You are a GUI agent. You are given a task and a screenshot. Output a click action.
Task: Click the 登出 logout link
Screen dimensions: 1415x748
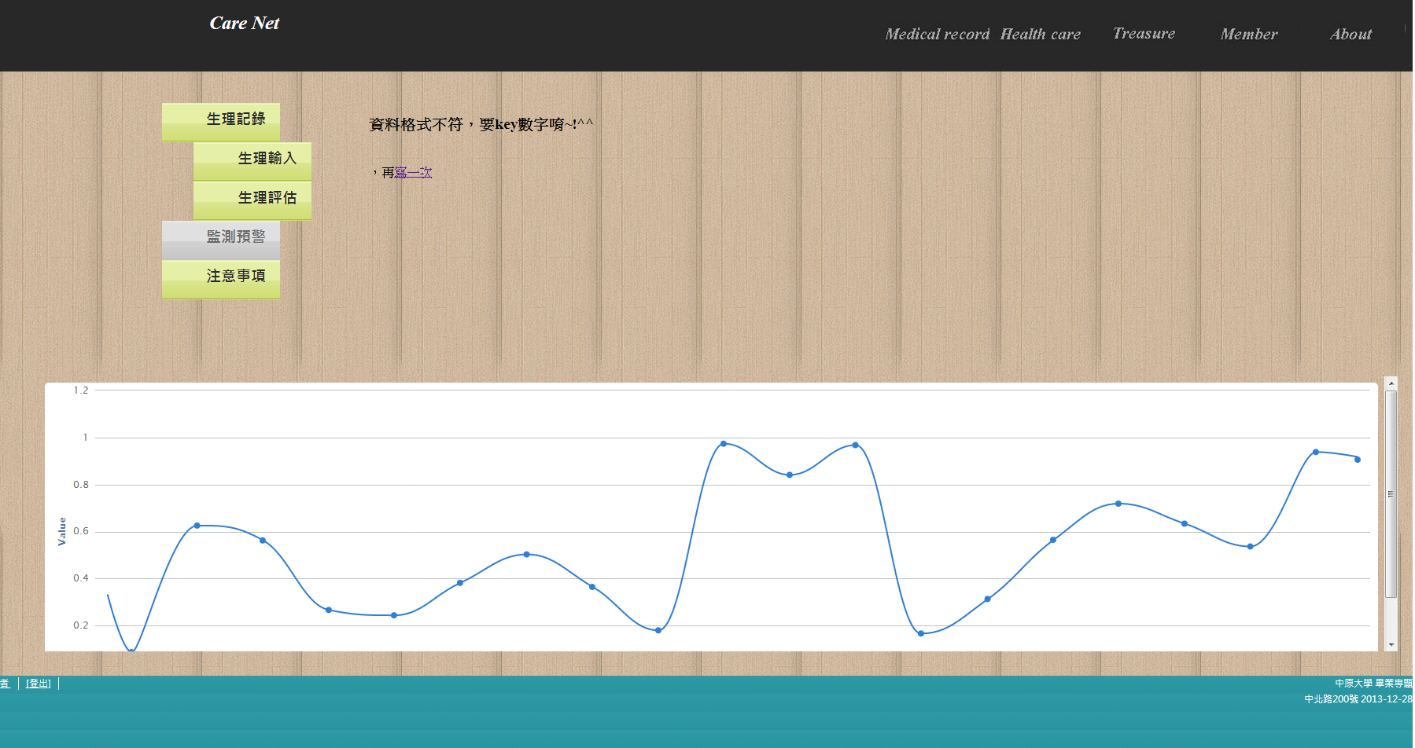(38, 684)
